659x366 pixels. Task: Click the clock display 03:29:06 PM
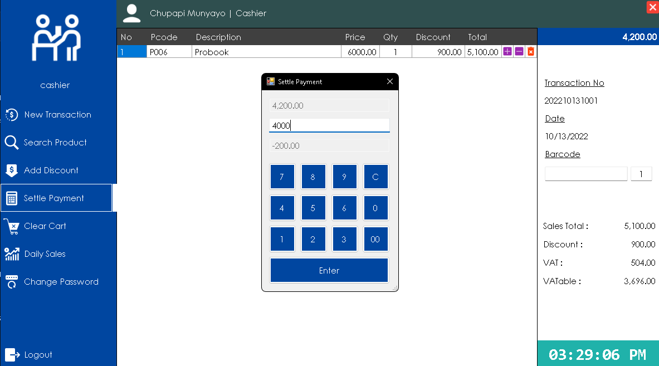coord(597,355)
